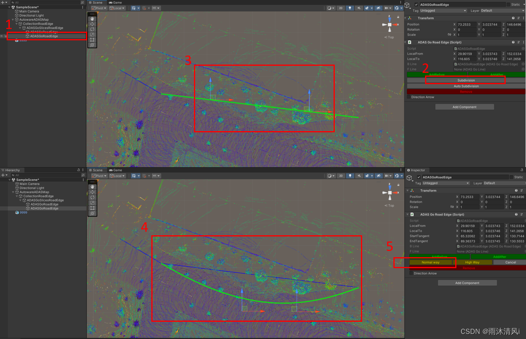Click the Auto Subdivision button
This screenshot has height=339, width=526.
pyautogui.click(x=466, y=86)
